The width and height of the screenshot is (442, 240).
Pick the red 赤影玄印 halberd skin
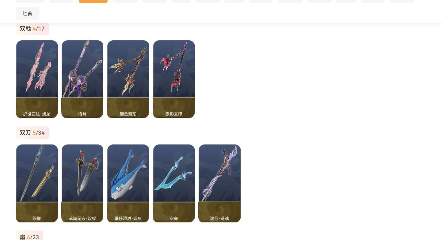[x=174, y=79]
